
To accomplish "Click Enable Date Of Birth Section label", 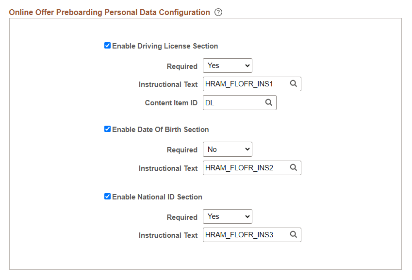I will point(160,130).
